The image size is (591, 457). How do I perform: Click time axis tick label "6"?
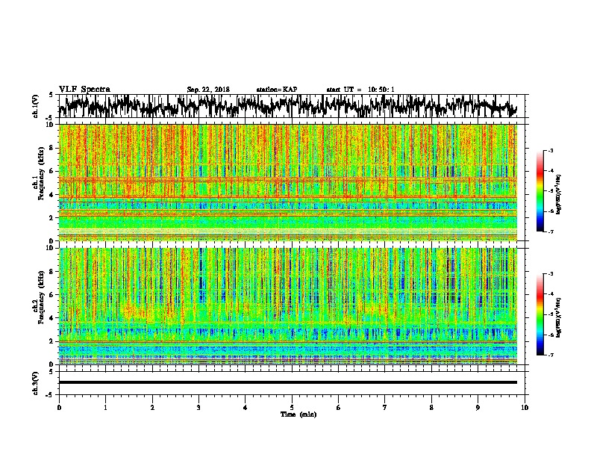339,408
